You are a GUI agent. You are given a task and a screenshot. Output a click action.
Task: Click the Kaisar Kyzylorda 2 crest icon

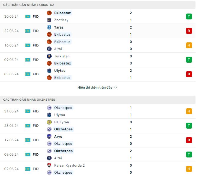click(x=49, y=165)
